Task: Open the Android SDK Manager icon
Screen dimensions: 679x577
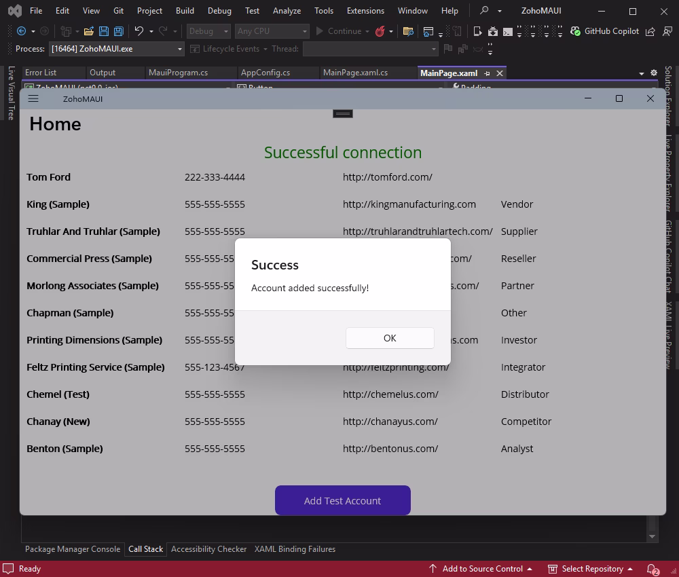Action: click(x=493, y=31)
